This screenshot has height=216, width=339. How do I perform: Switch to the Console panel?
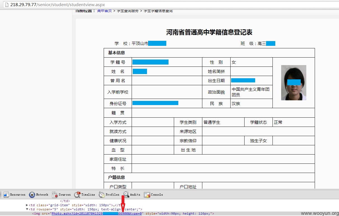(x=153, y=194)
